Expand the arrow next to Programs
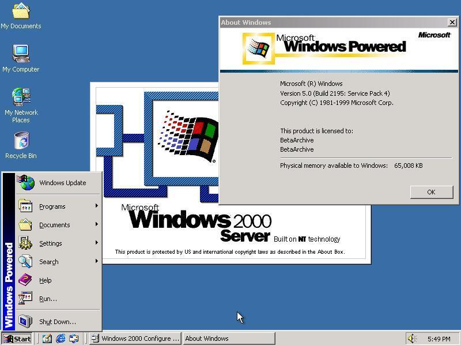Screen dimensions: 461x346 click(96, 206)
